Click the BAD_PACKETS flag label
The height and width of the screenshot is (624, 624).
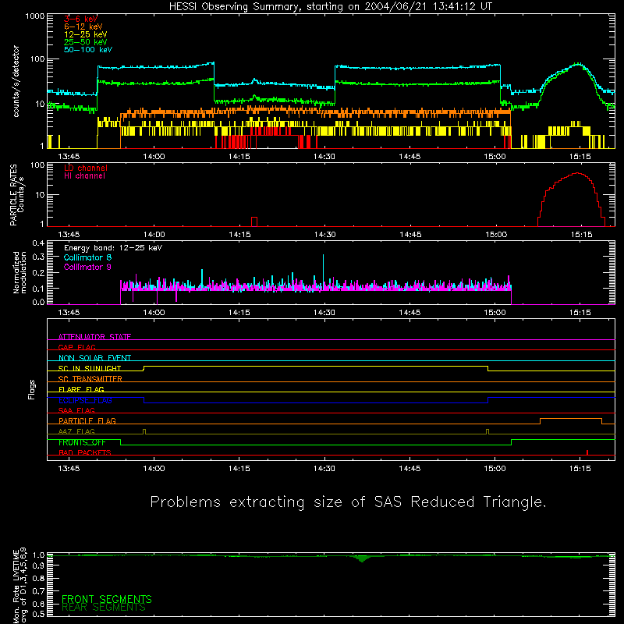tap(85, 452)
